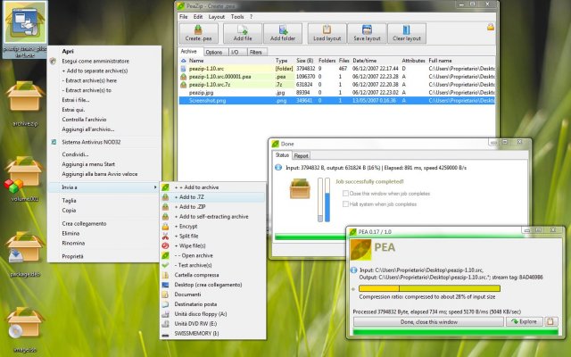
Task: Check 'Halt system when job completes'
Action: (x=345, y=204)
